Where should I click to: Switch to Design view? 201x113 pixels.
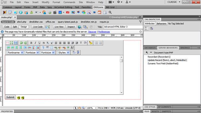pos(24,27)
